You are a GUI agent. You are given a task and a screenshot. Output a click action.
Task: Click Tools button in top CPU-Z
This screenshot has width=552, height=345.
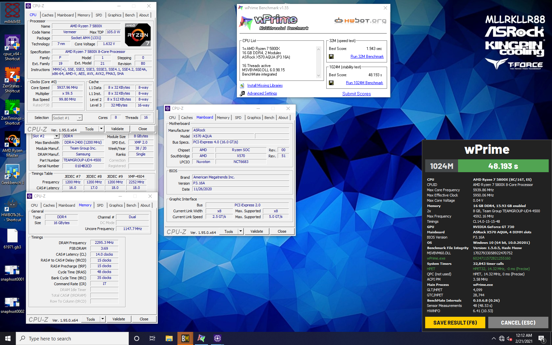[89, 129]
